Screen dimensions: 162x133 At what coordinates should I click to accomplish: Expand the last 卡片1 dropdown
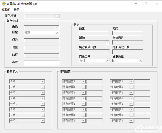tap(43, 121)
